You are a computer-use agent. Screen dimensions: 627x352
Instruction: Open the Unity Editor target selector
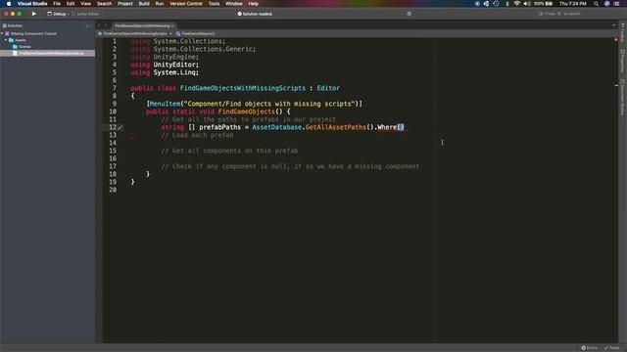(x=85, y=14)
